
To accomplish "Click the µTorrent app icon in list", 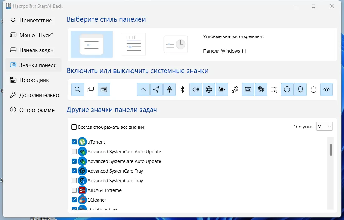I will pos(82,142).
